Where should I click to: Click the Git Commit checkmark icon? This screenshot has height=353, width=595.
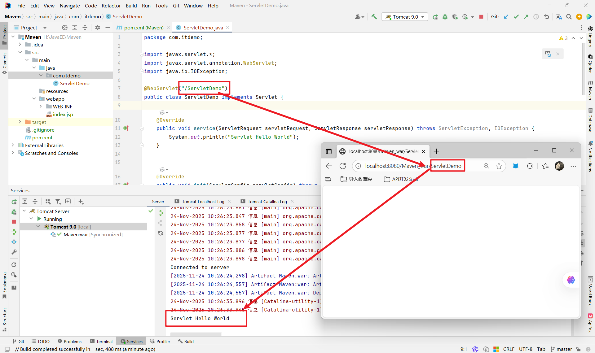click(516, 17)
